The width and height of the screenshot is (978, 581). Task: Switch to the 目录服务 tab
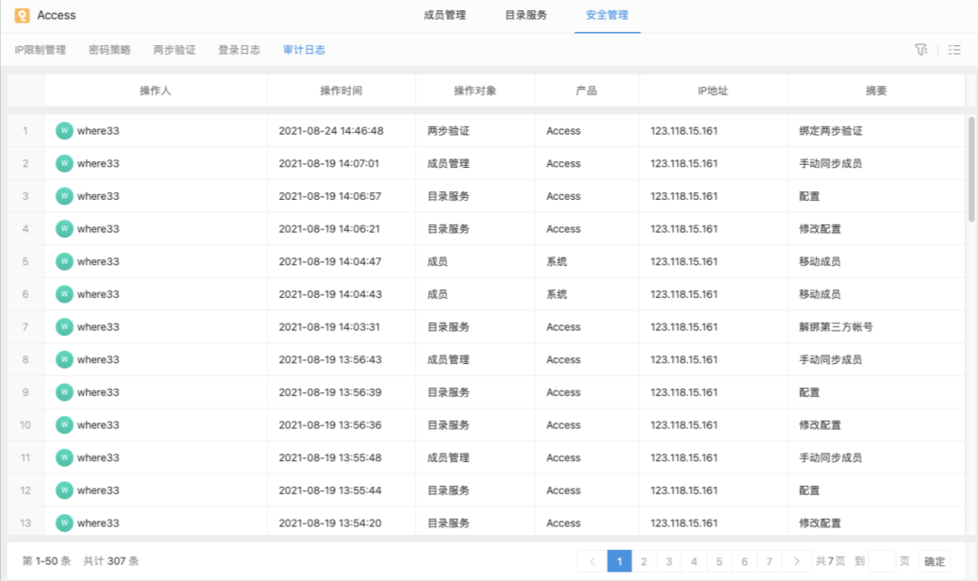pyautogui.click(x=525, y=15)
